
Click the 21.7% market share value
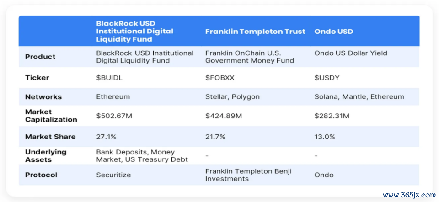tap(215, 137)
